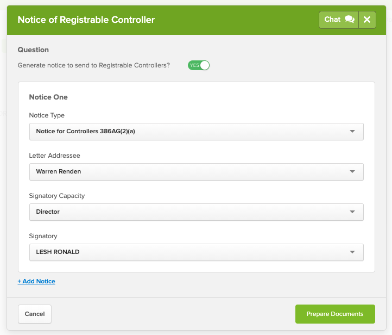Click the Generate notice question text label
The height and width of the screenshot is (335, 392).
pyautogui.click(x=93, y=65)
